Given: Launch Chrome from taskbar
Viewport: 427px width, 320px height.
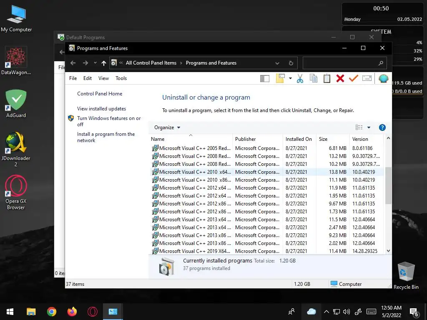Looking at the screenshot, I should [x=51, y=312].
